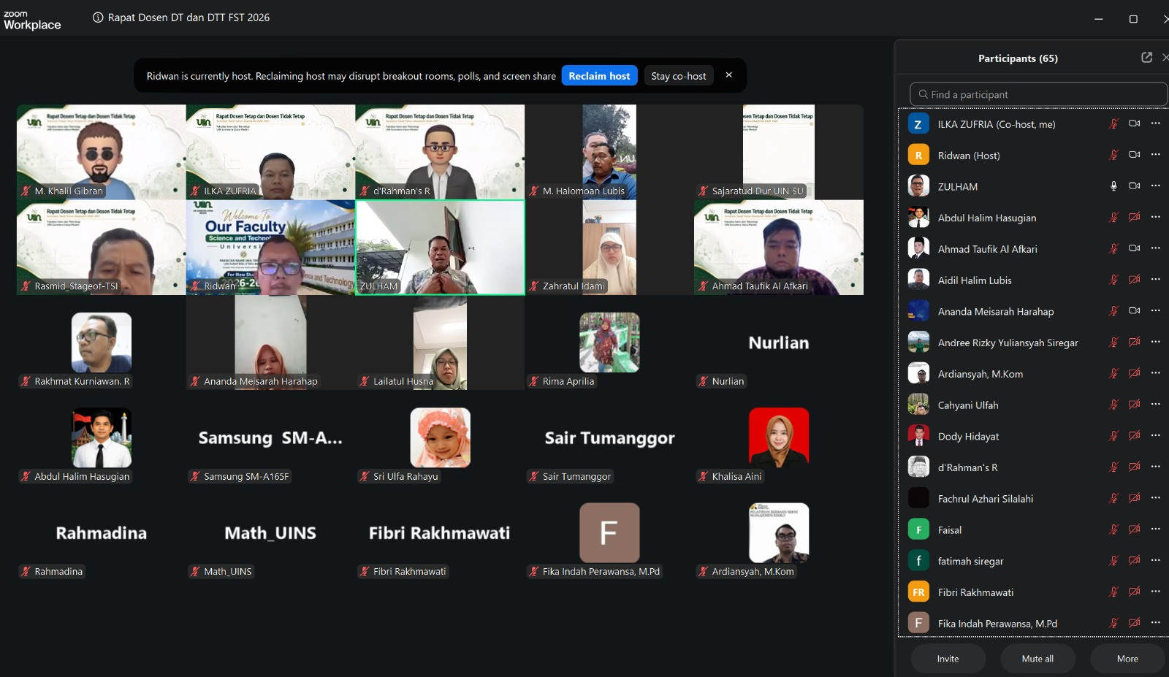The image size is (1169, 677).
Task: Click the Mute all button
Action: tap(1037, 659)
